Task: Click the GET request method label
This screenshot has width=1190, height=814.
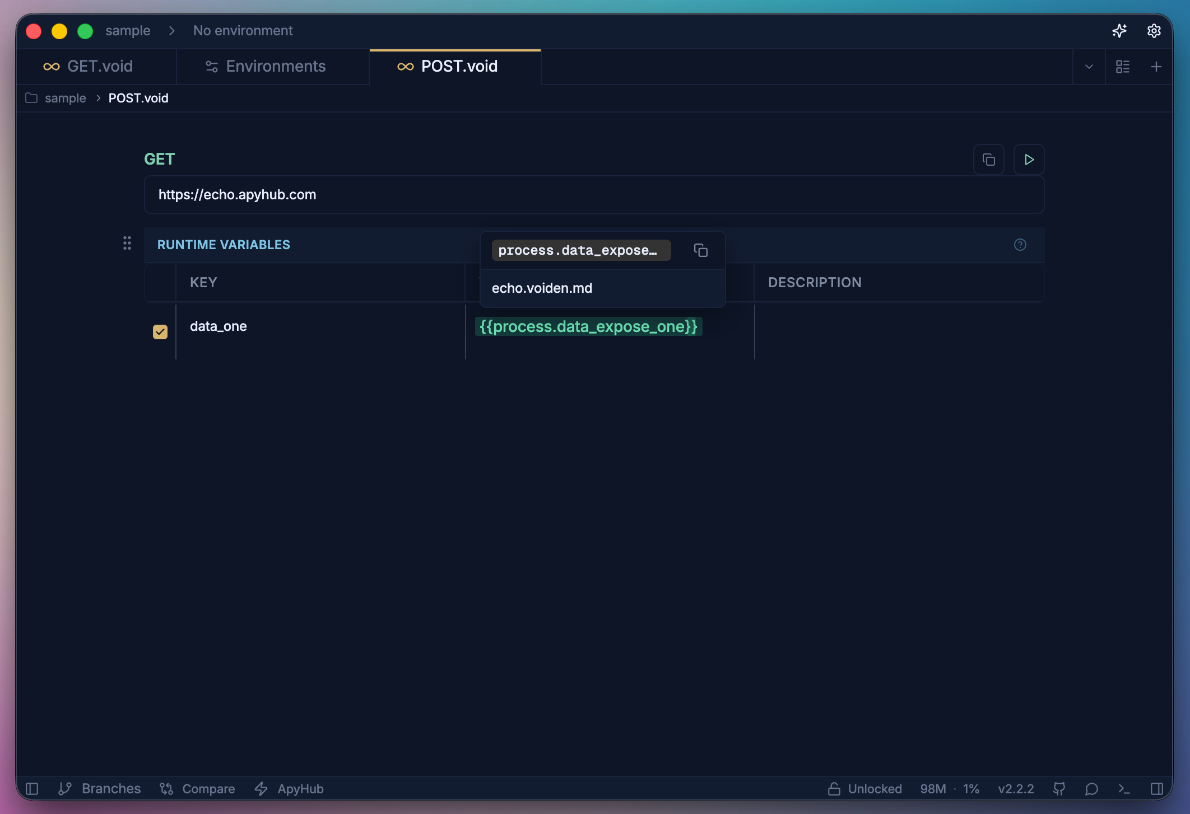Action: 159,159
